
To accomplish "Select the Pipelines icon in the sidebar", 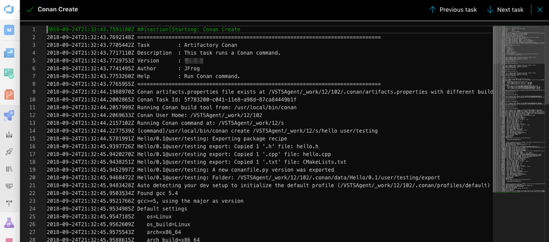I will pyautogui.click(x=9, y=115).
